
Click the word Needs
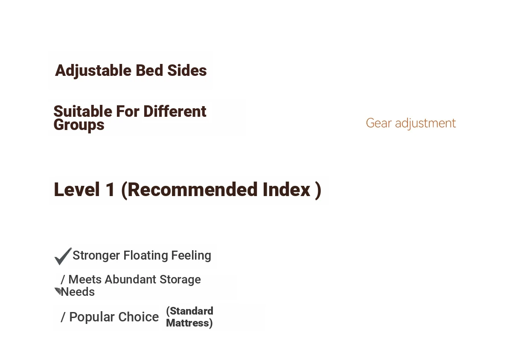78,292
